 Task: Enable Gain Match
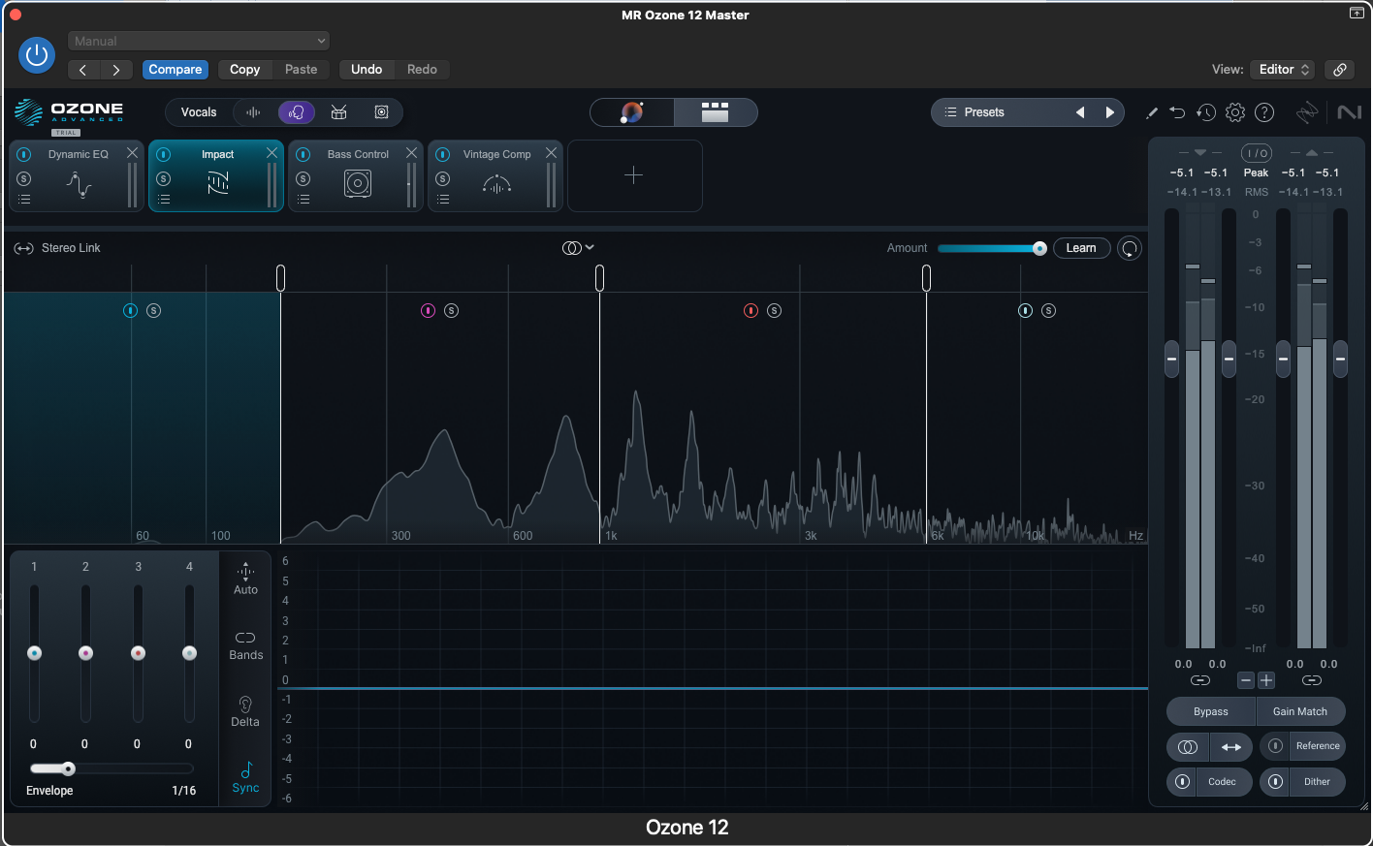[x=1300, y=711]
